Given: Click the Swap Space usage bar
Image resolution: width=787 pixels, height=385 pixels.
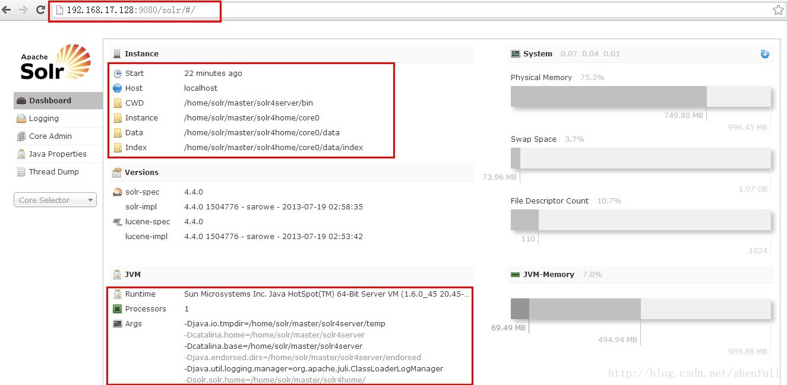Looking at the screenshot, I should pyautogui.click(x=641, y=158).
